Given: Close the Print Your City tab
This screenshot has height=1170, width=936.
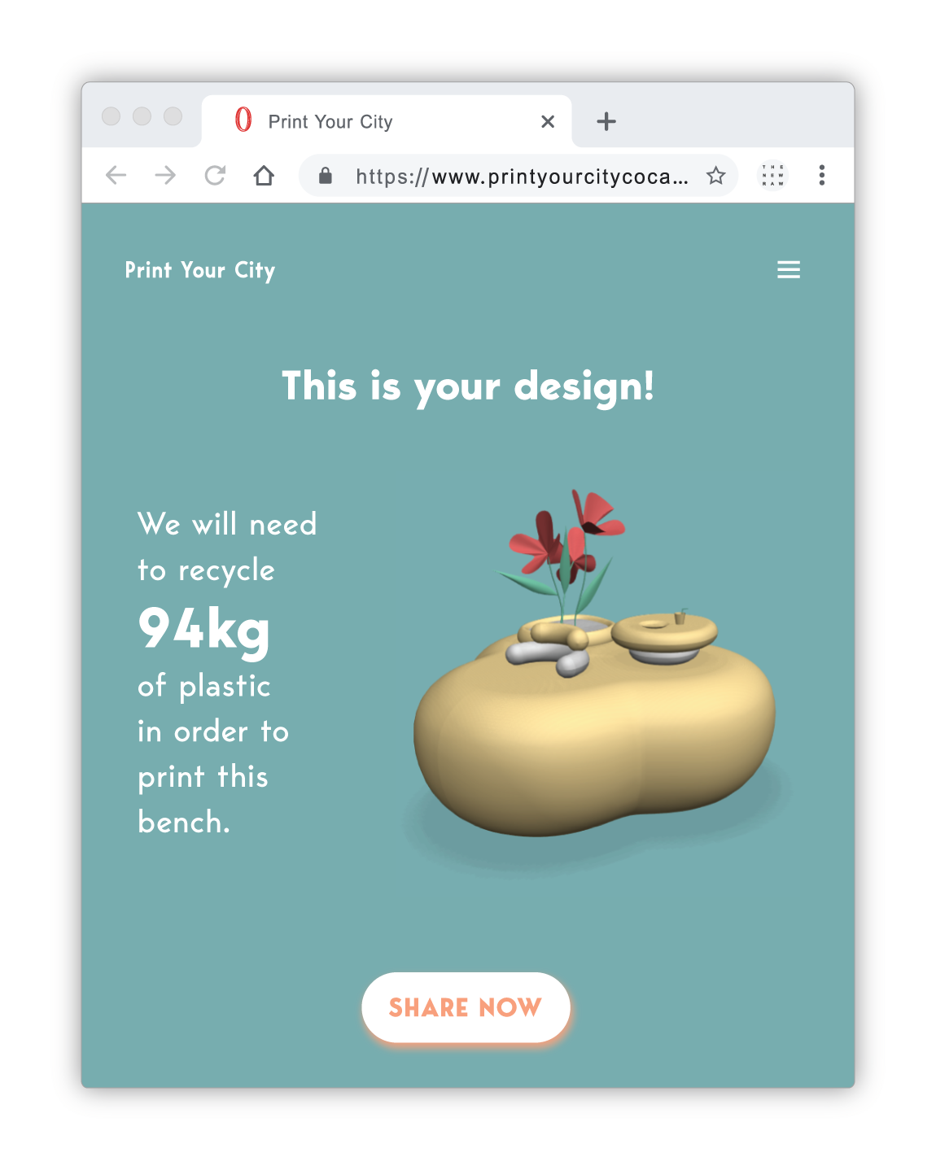Looking at the screenshot, I should (548, 121).
